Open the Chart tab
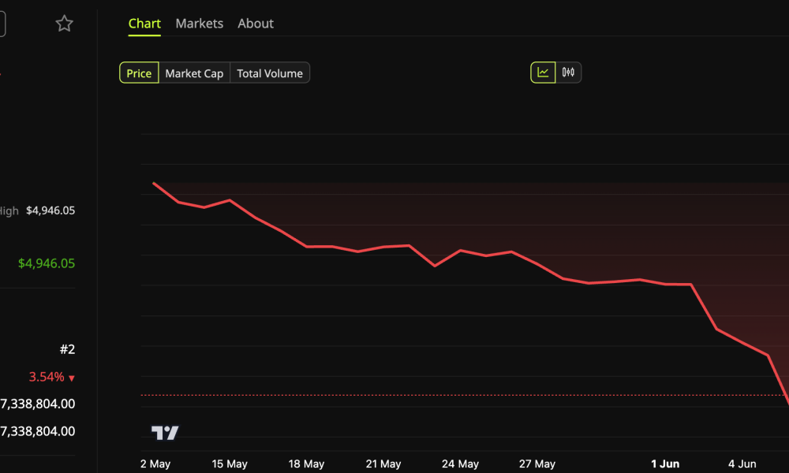 [x=144, y=23]
